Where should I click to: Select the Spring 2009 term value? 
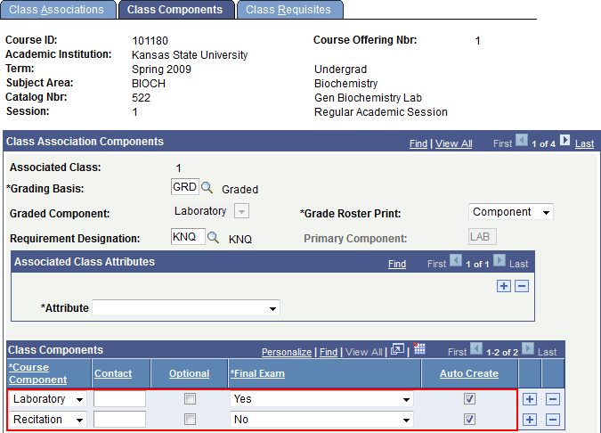click(161, 69)
